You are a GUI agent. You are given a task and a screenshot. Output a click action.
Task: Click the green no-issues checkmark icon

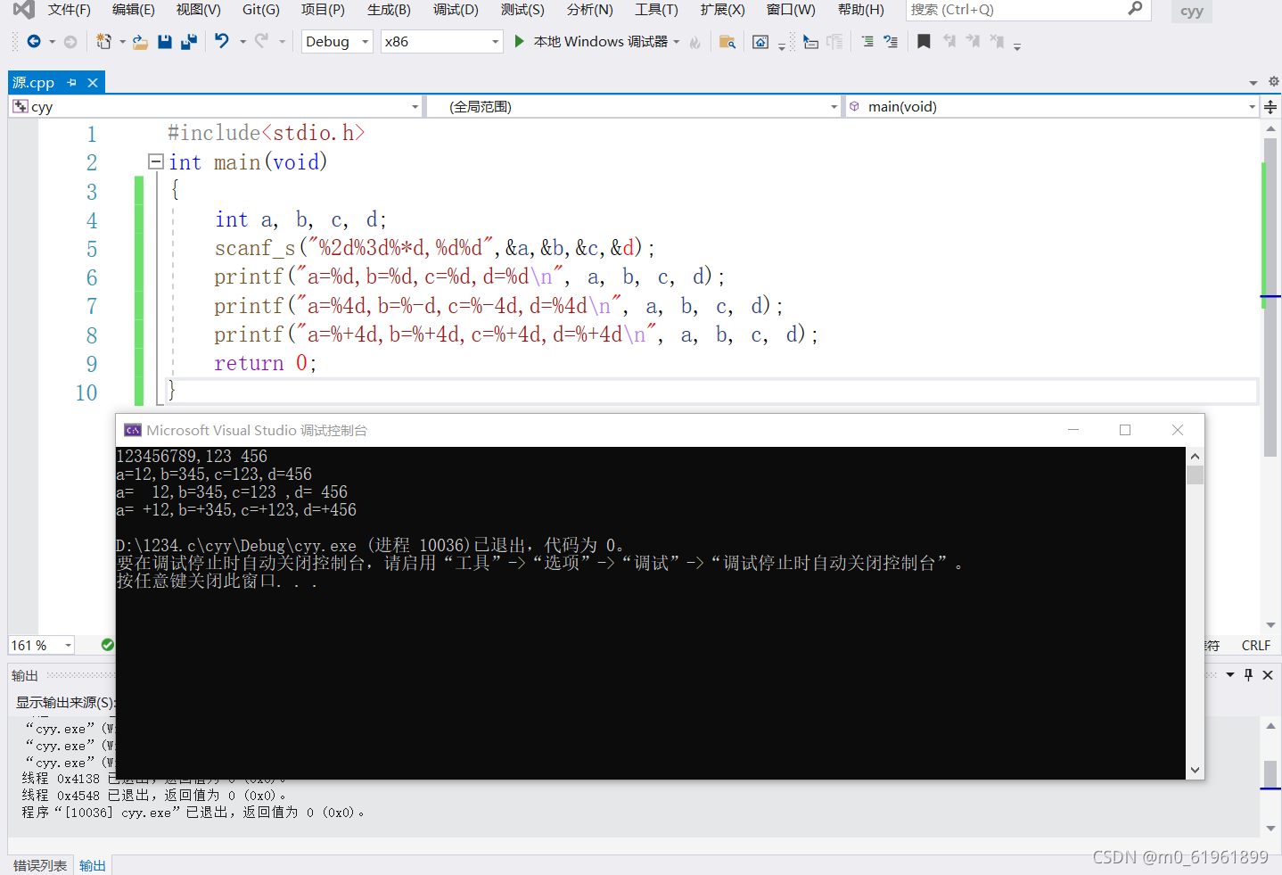pyautogui.click(x=108, y=645)
